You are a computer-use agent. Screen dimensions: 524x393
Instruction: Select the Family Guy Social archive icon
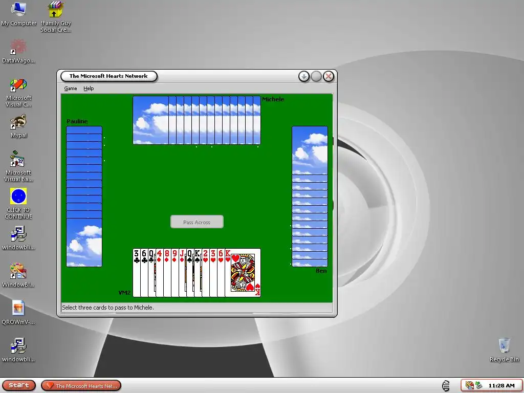(56, 17)
